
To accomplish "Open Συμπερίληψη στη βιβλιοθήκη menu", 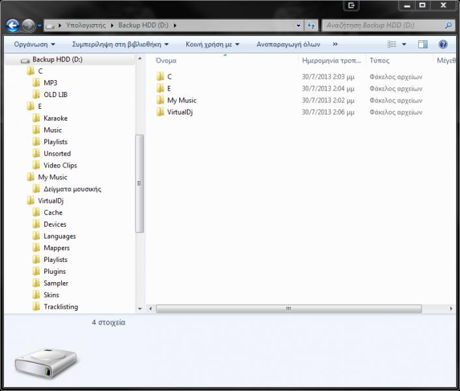I will (121, 44).
